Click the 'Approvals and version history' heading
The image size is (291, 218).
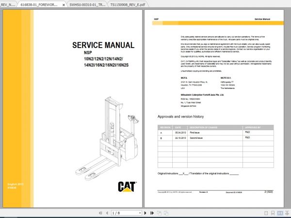[x=180, y=117]
